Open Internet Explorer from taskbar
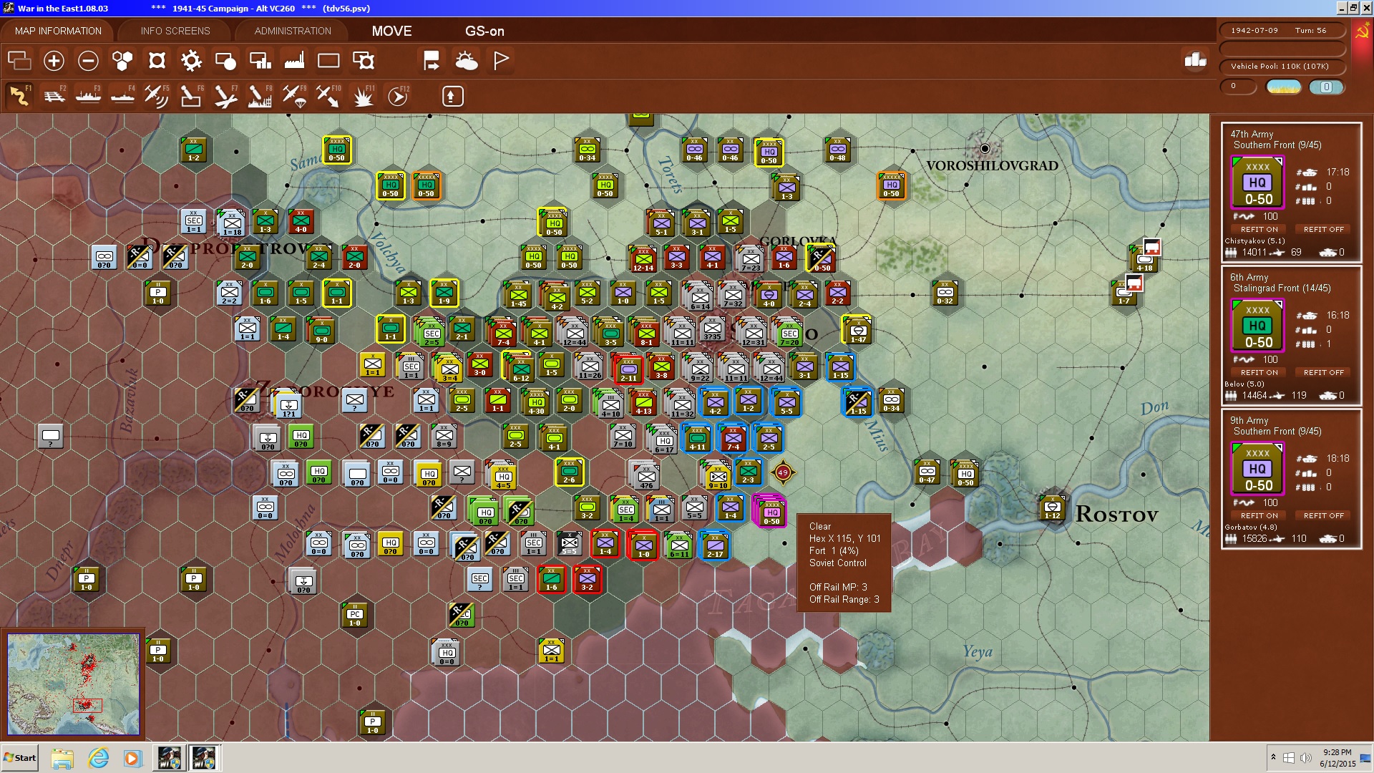1374x773 pixels. (x=98, y=758)
